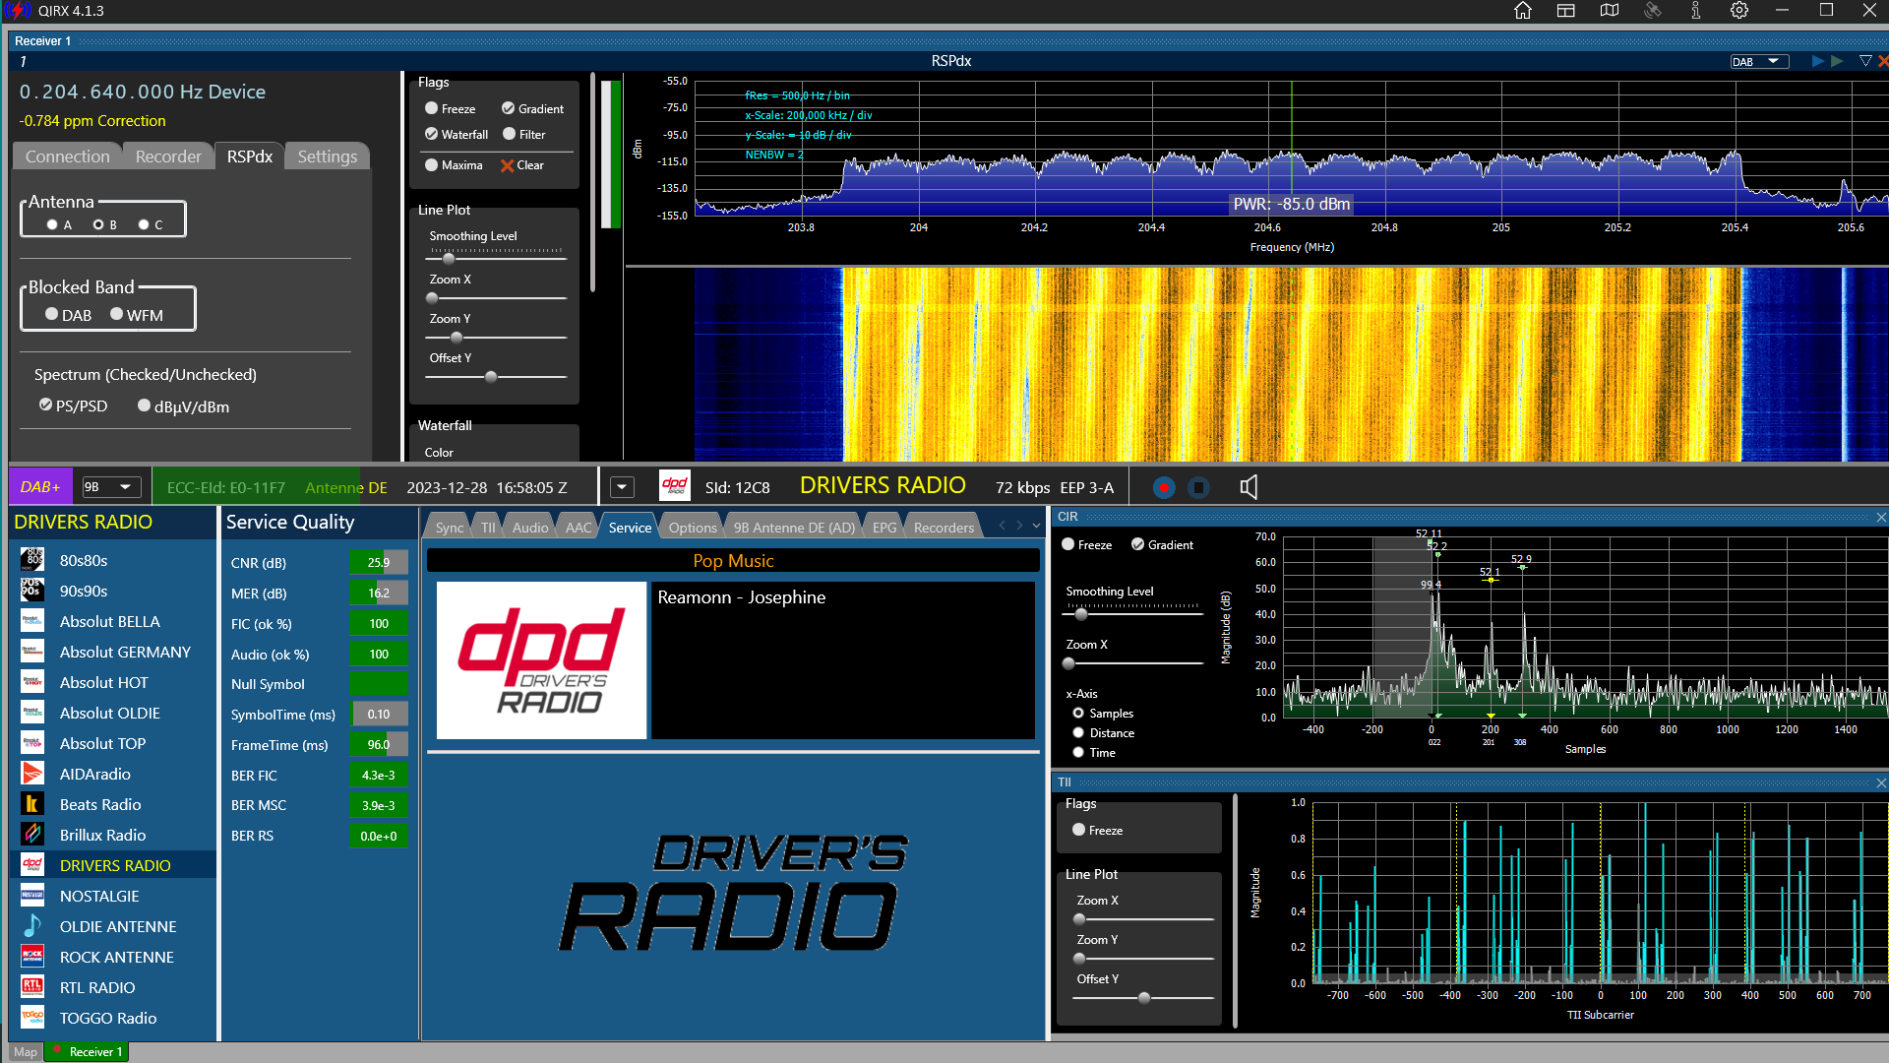Viewport: 1889px width, 1063px height.
Task: Click the green play arrow for RSPdx
Action: tap(1836, 61)
